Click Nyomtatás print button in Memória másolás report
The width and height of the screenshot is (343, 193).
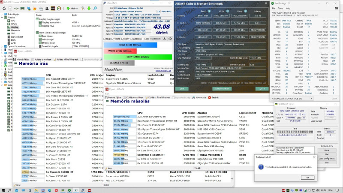(x=199, y=98)
